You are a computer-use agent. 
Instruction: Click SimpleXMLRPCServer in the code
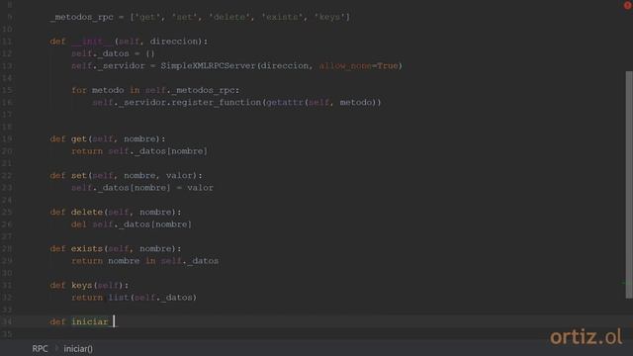coord(209,65)
